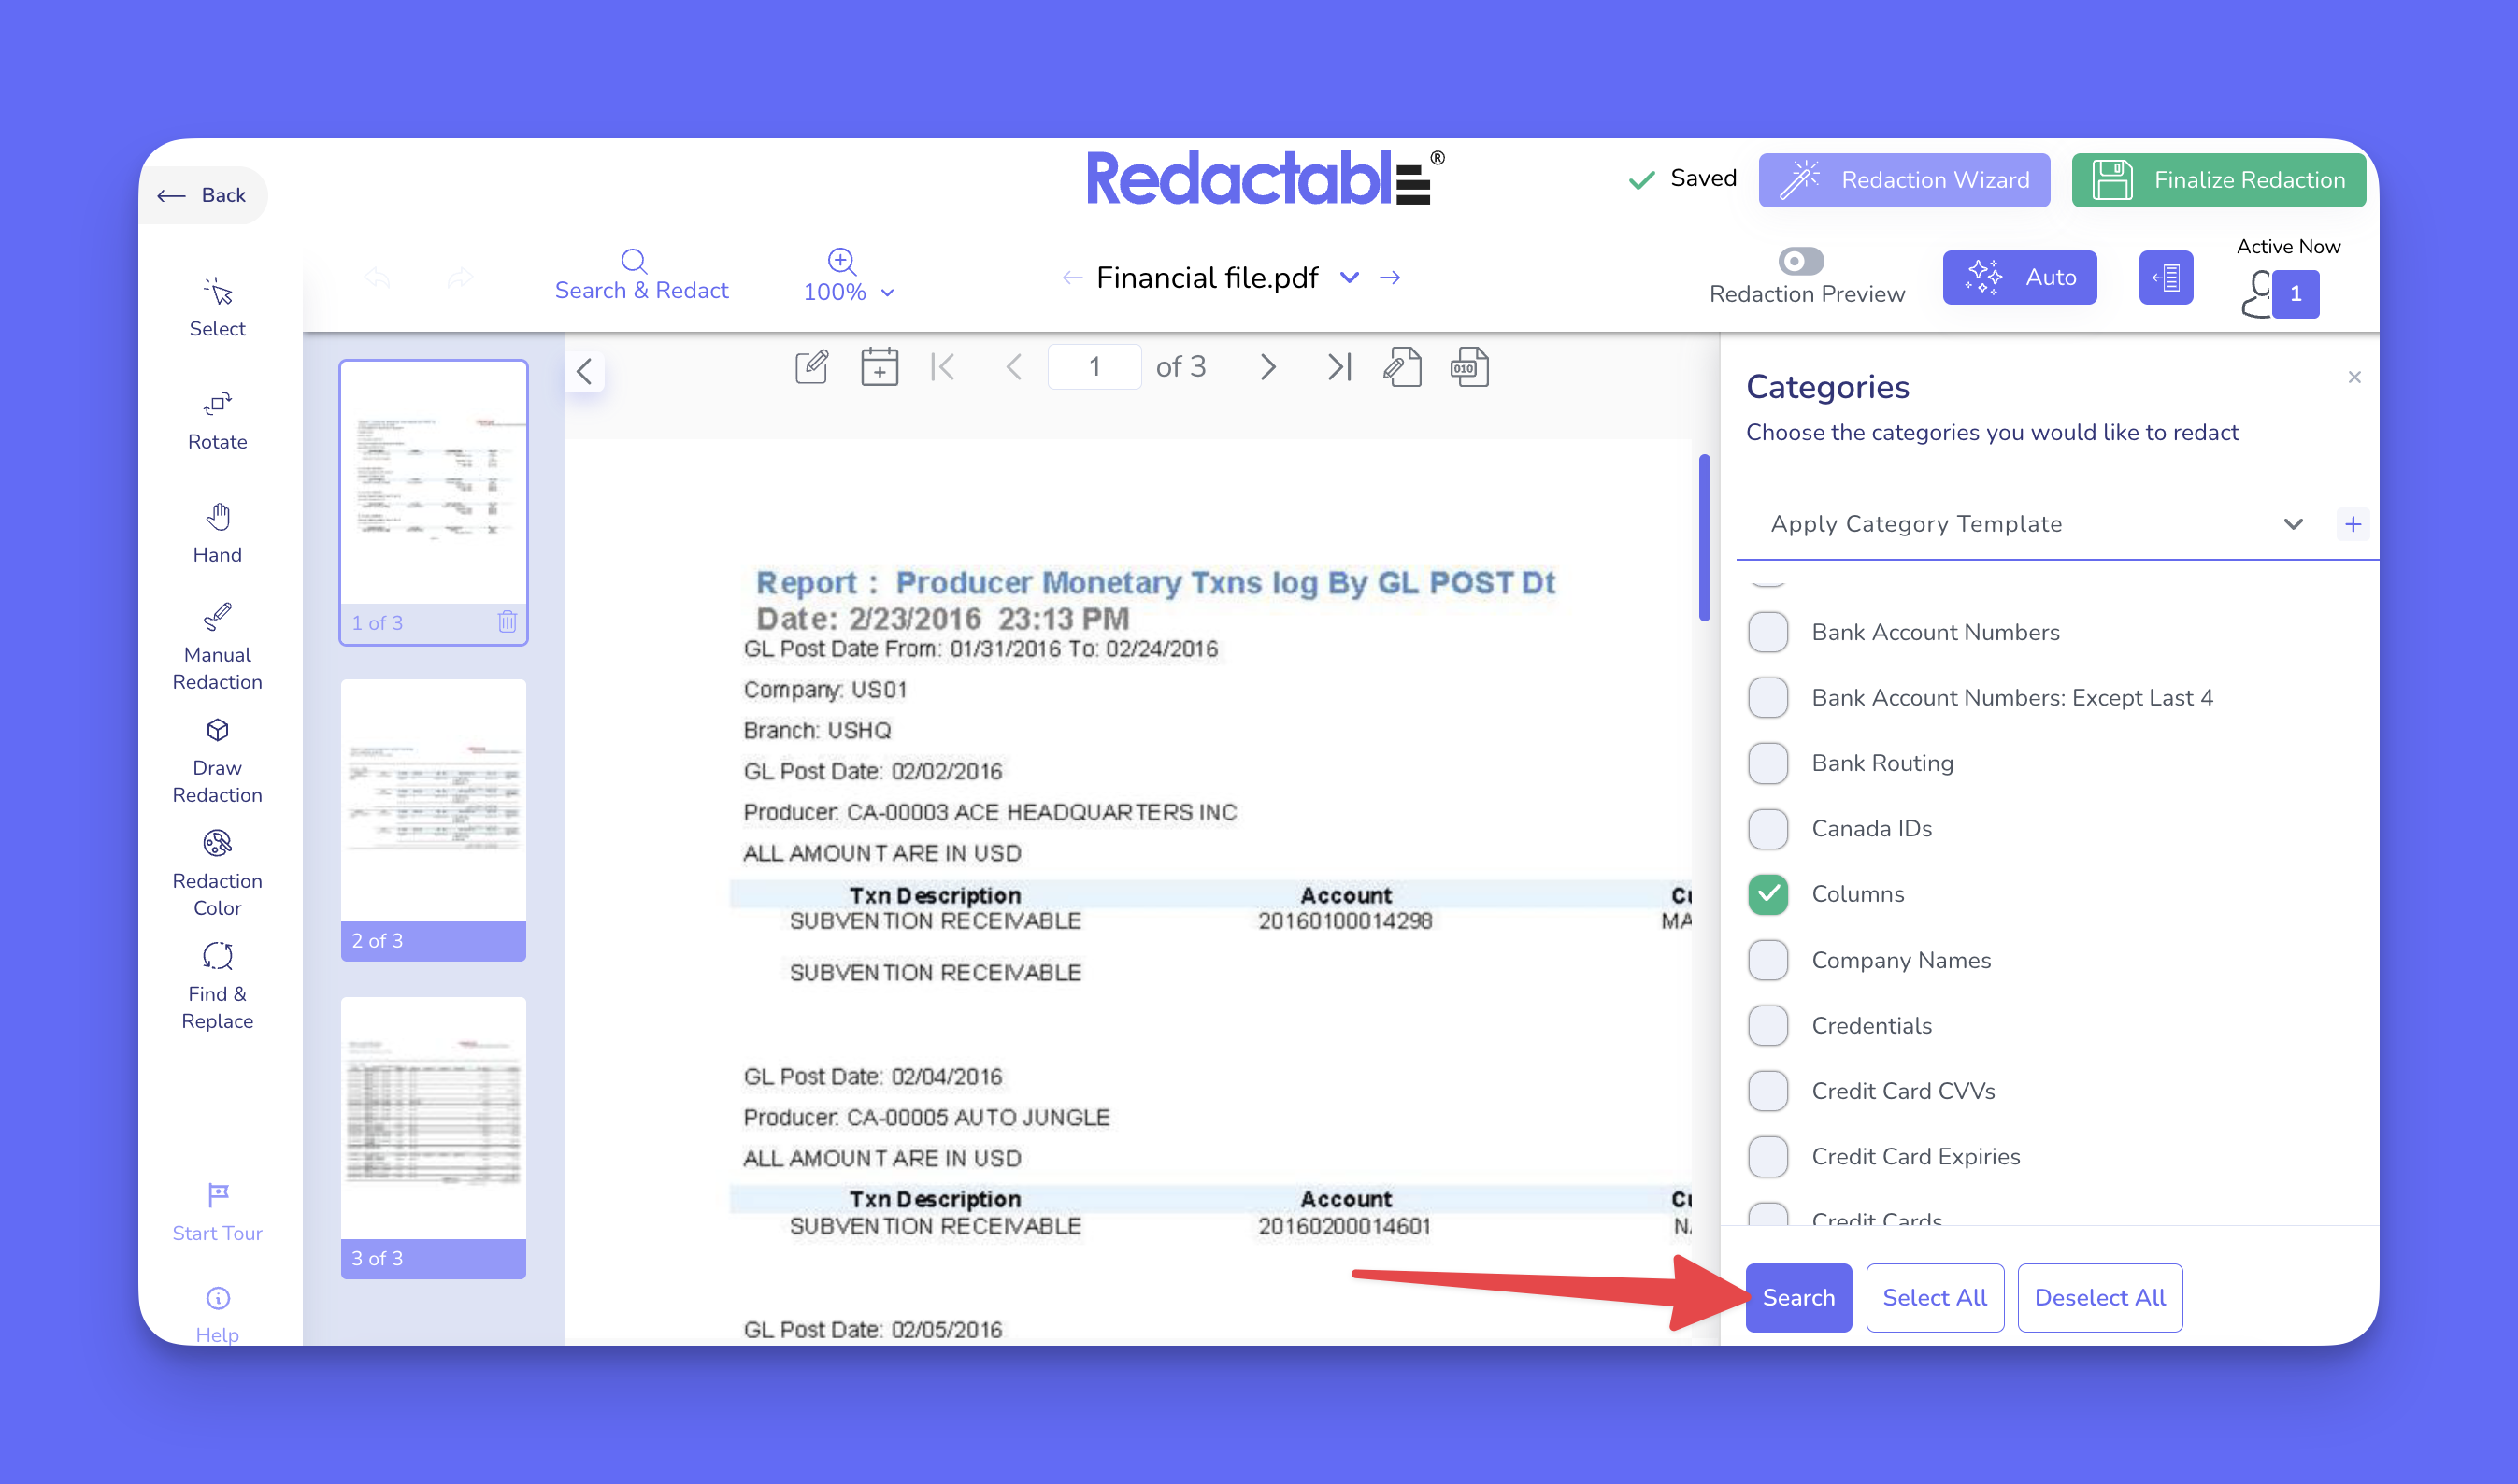Screen dimensions: 2518x1484
Task: Enable Company Names category
Action: pos(1767,960)
